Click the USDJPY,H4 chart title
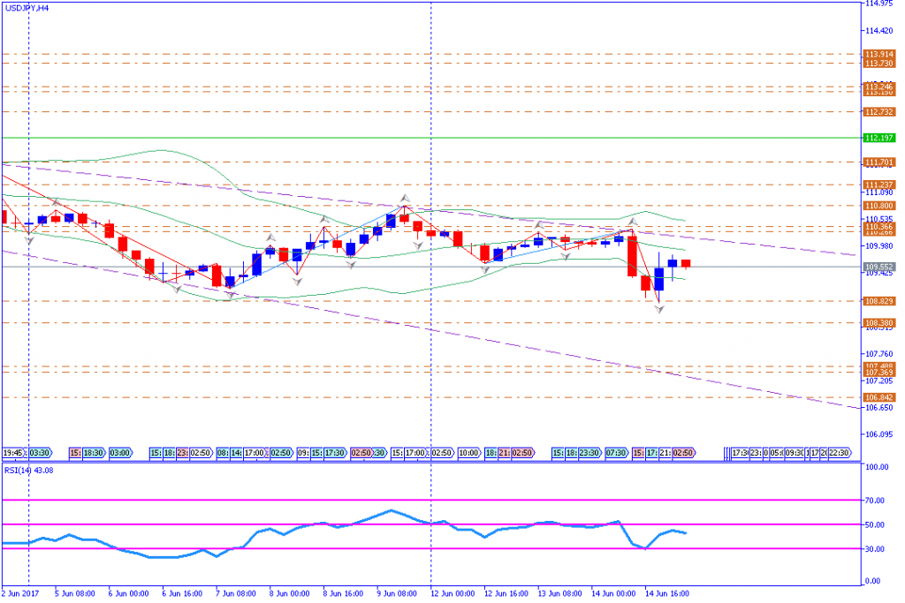 click(27, 7)
